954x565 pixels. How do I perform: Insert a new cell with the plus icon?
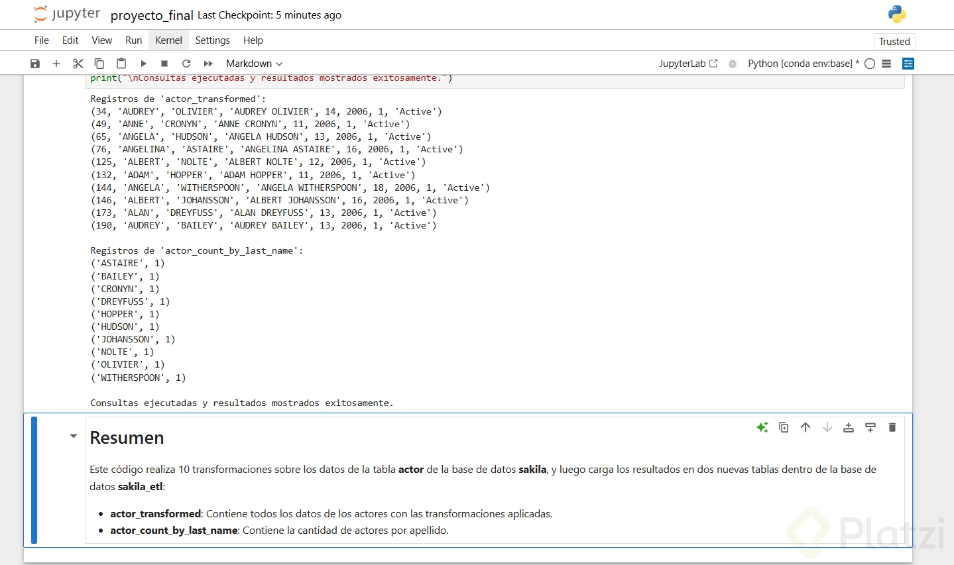click(x=56, y=64)
